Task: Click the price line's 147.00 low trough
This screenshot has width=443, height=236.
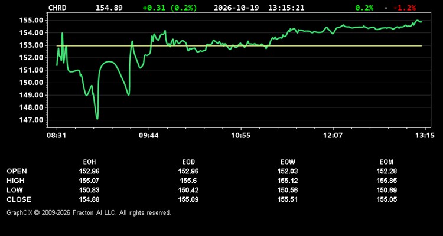Action: click(x=97, y=118)
